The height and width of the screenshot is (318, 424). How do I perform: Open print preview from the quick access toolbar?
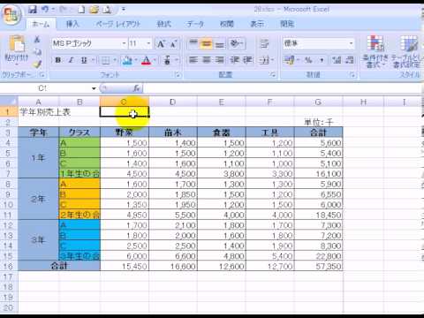click(x=107, y=10)
